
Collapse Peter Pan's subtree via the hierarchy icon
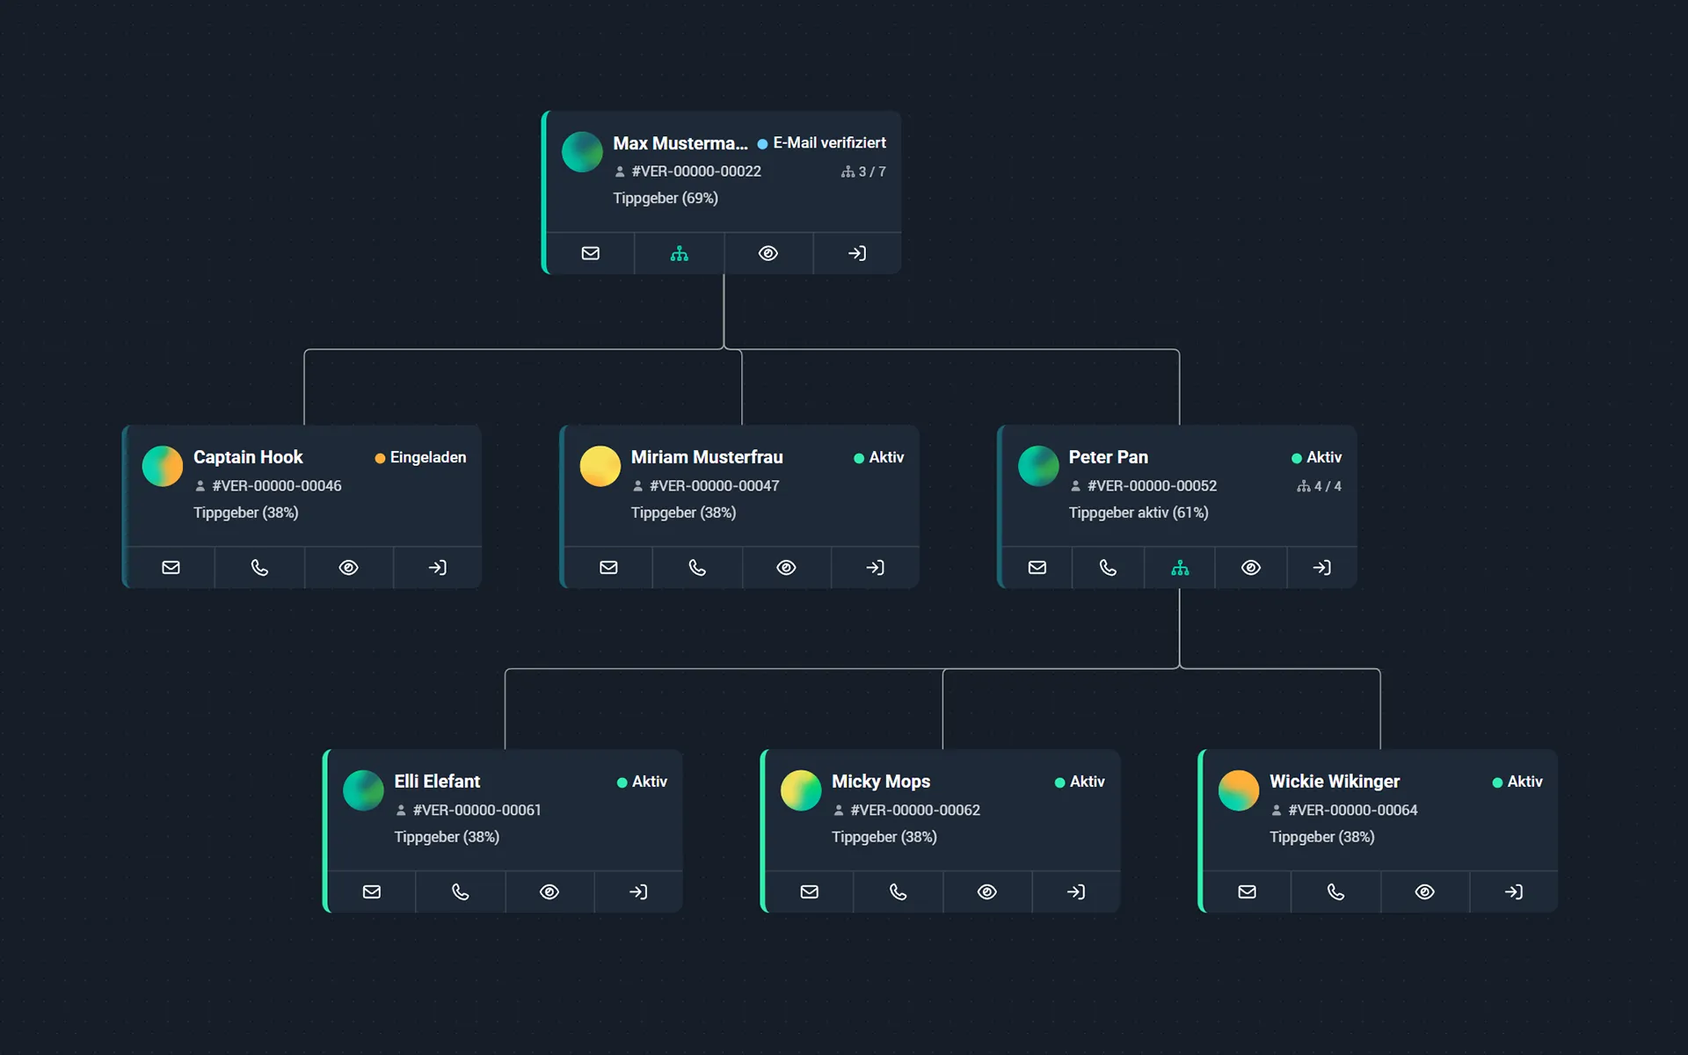tap(1179, 567)
